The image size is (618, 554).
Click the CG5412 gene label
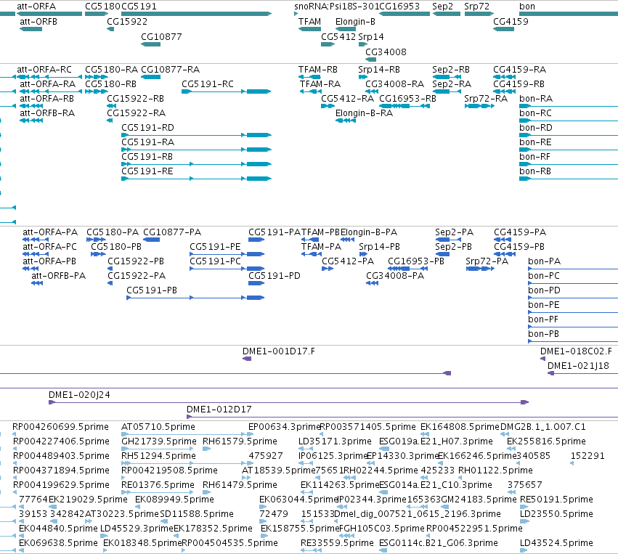[x=338, y=37]
